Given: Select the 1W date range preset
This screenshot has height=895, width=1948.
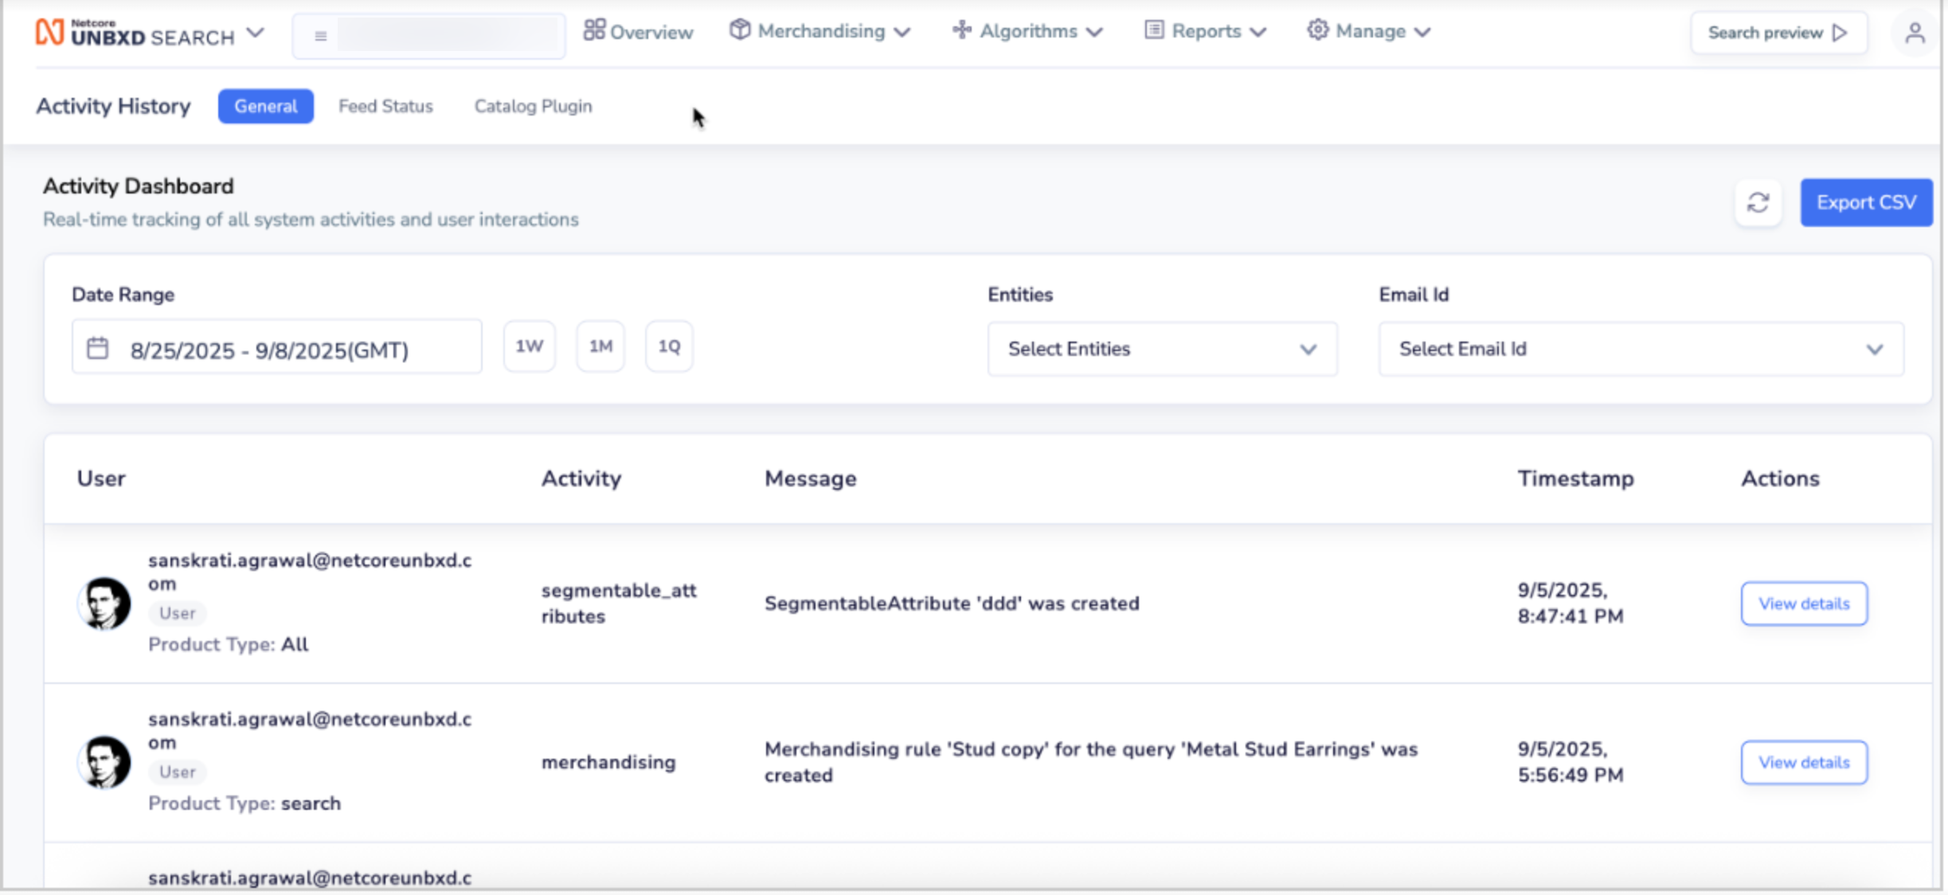Looking at the screenshot, I should 530,346.
